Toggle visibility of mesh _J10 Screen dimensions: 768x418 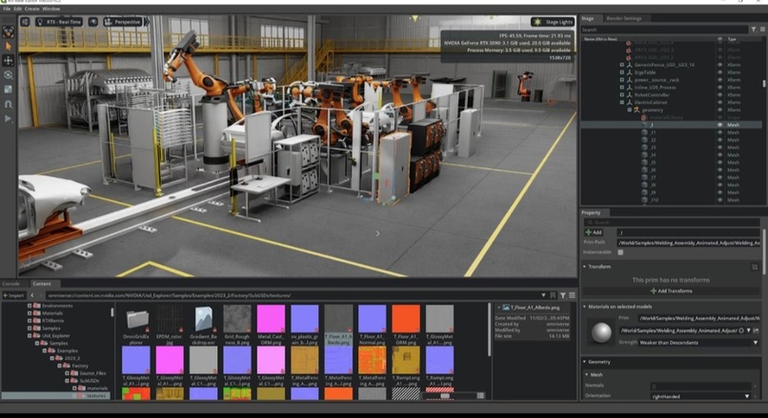tap(719, 200)
